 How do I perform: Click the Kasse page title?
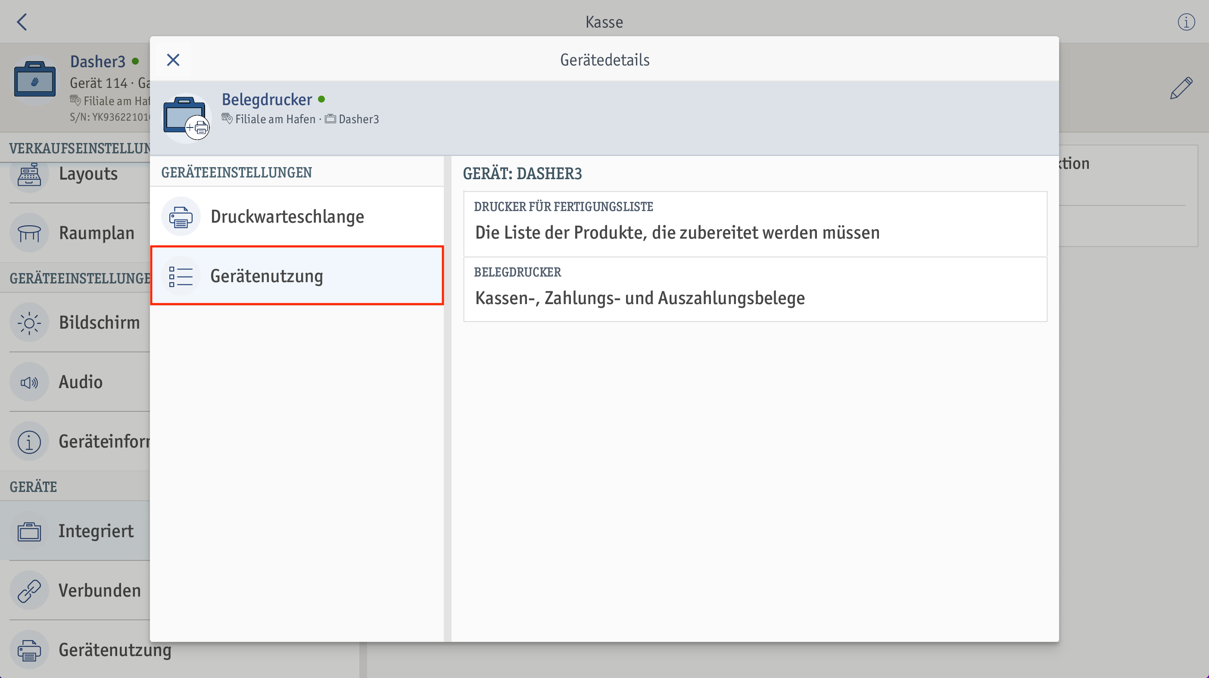tap(604, 22)
